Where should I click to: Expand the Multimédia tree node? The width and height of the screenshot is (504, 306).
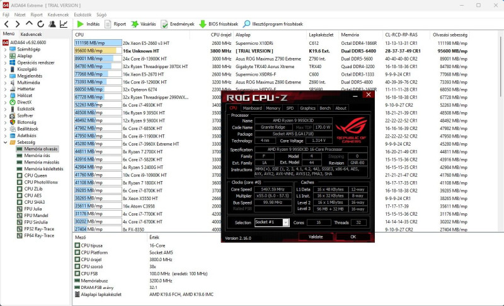(5, 83)
